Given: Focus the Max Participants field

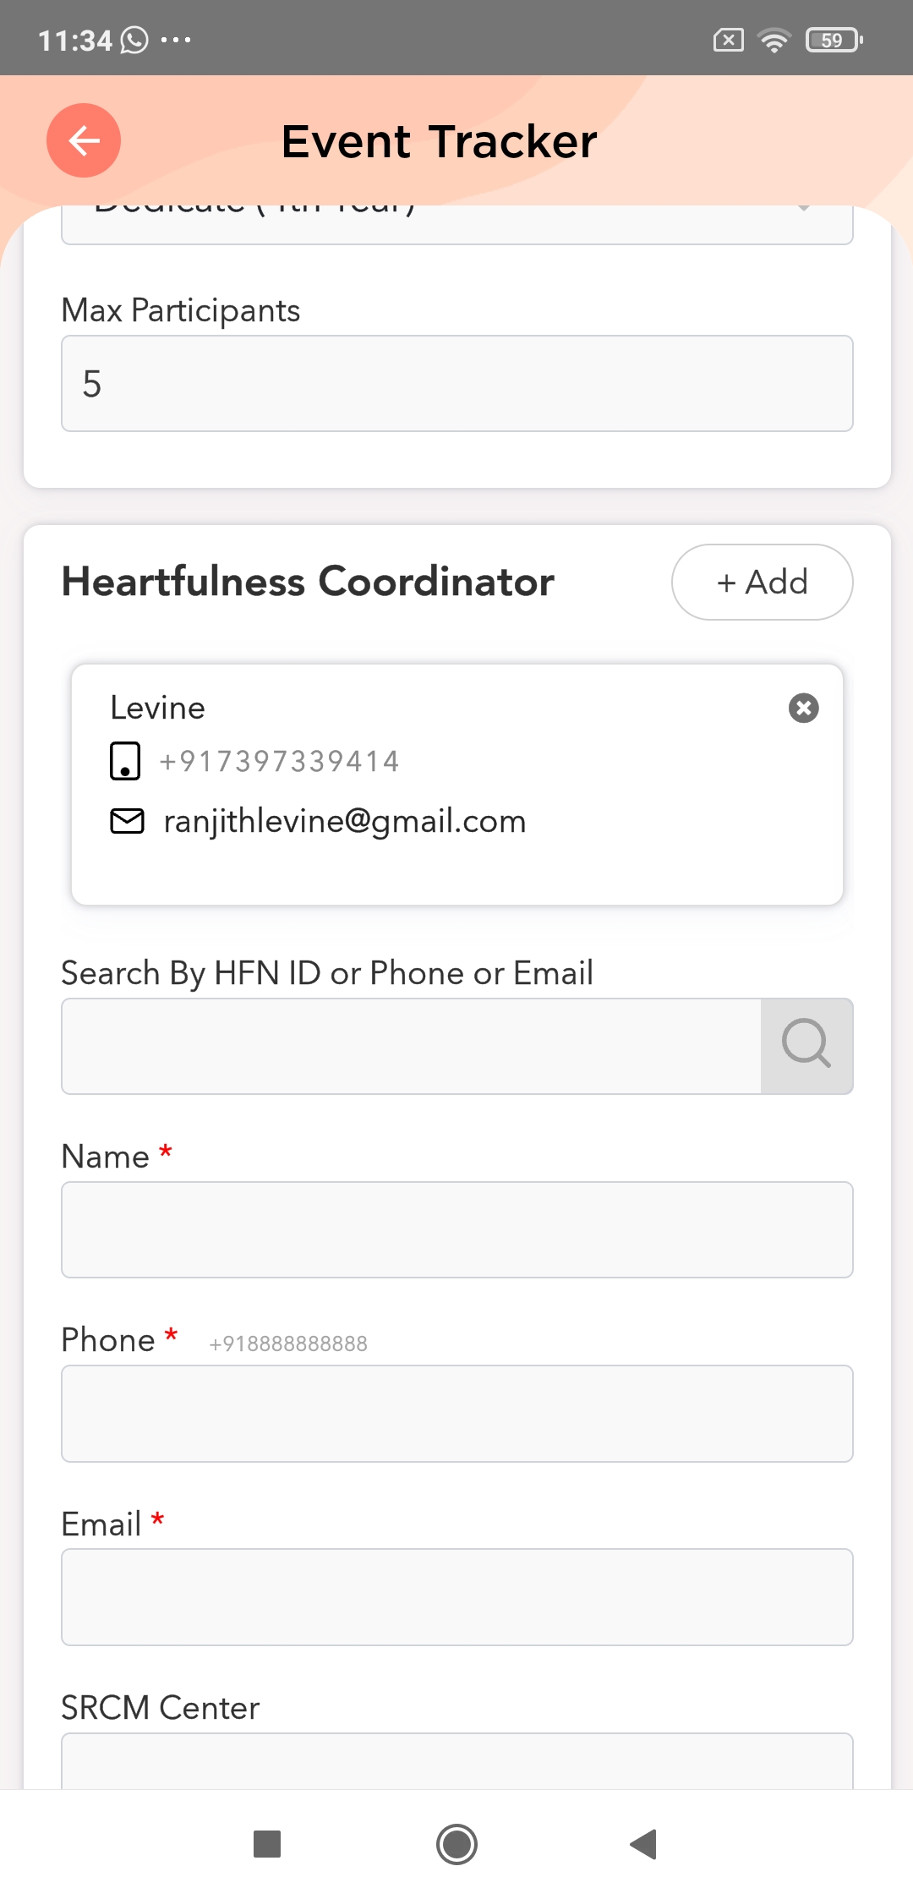Looking at the screenshot, I should (456, 384).
